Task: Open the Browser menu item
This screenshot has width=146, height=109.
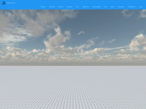Action: pos(61,7)
